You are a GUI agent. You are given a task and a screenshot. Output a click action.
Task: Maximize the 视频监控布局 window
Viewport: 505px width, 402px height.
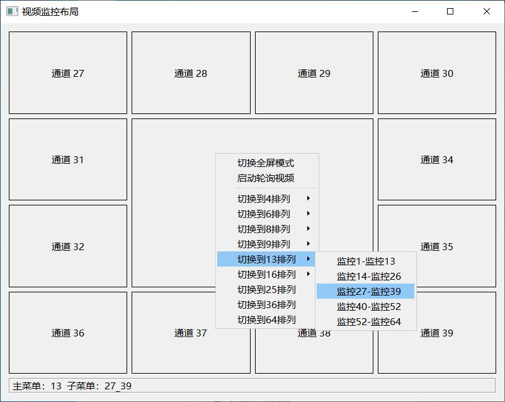(x=450, y=11)
